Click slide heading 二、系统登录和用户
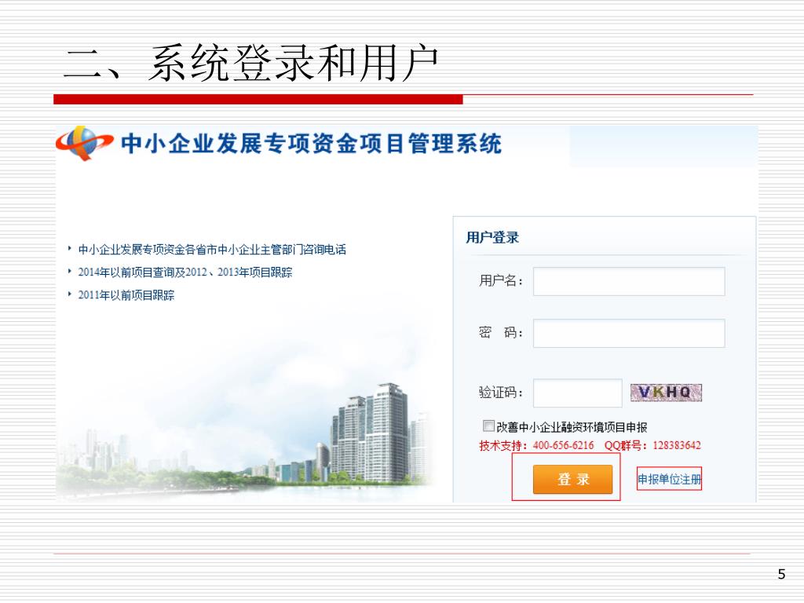Image resolution: width=804 pixels, height=603 pixels. [251, 63]
